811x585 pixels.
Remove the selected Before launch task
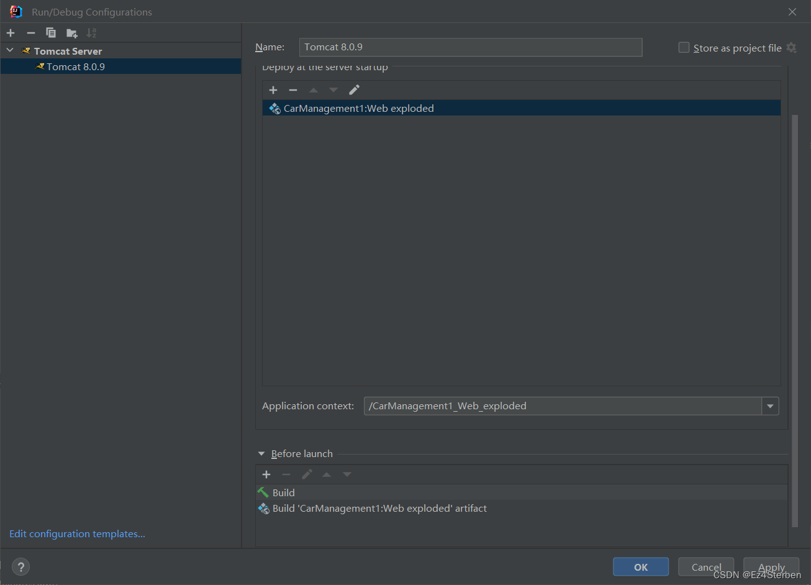(286, 474)
